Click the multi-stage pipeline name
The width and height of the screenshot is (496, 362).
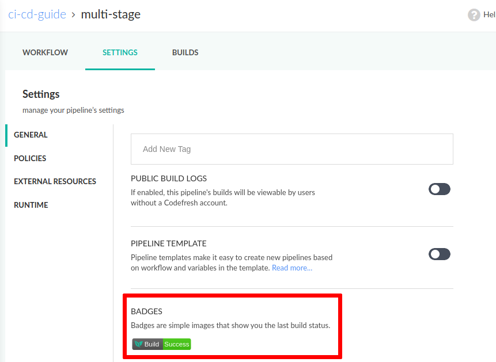[x=111, y=14]
